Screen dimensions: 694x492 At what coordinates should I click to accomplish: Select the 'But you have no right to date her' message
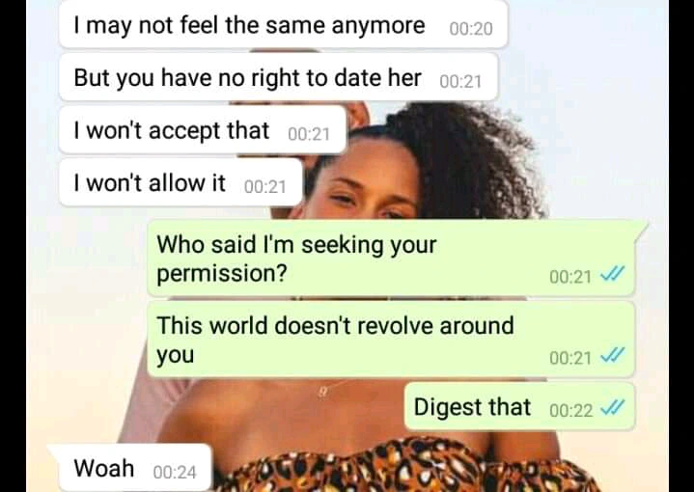click(x=278, y=77)
